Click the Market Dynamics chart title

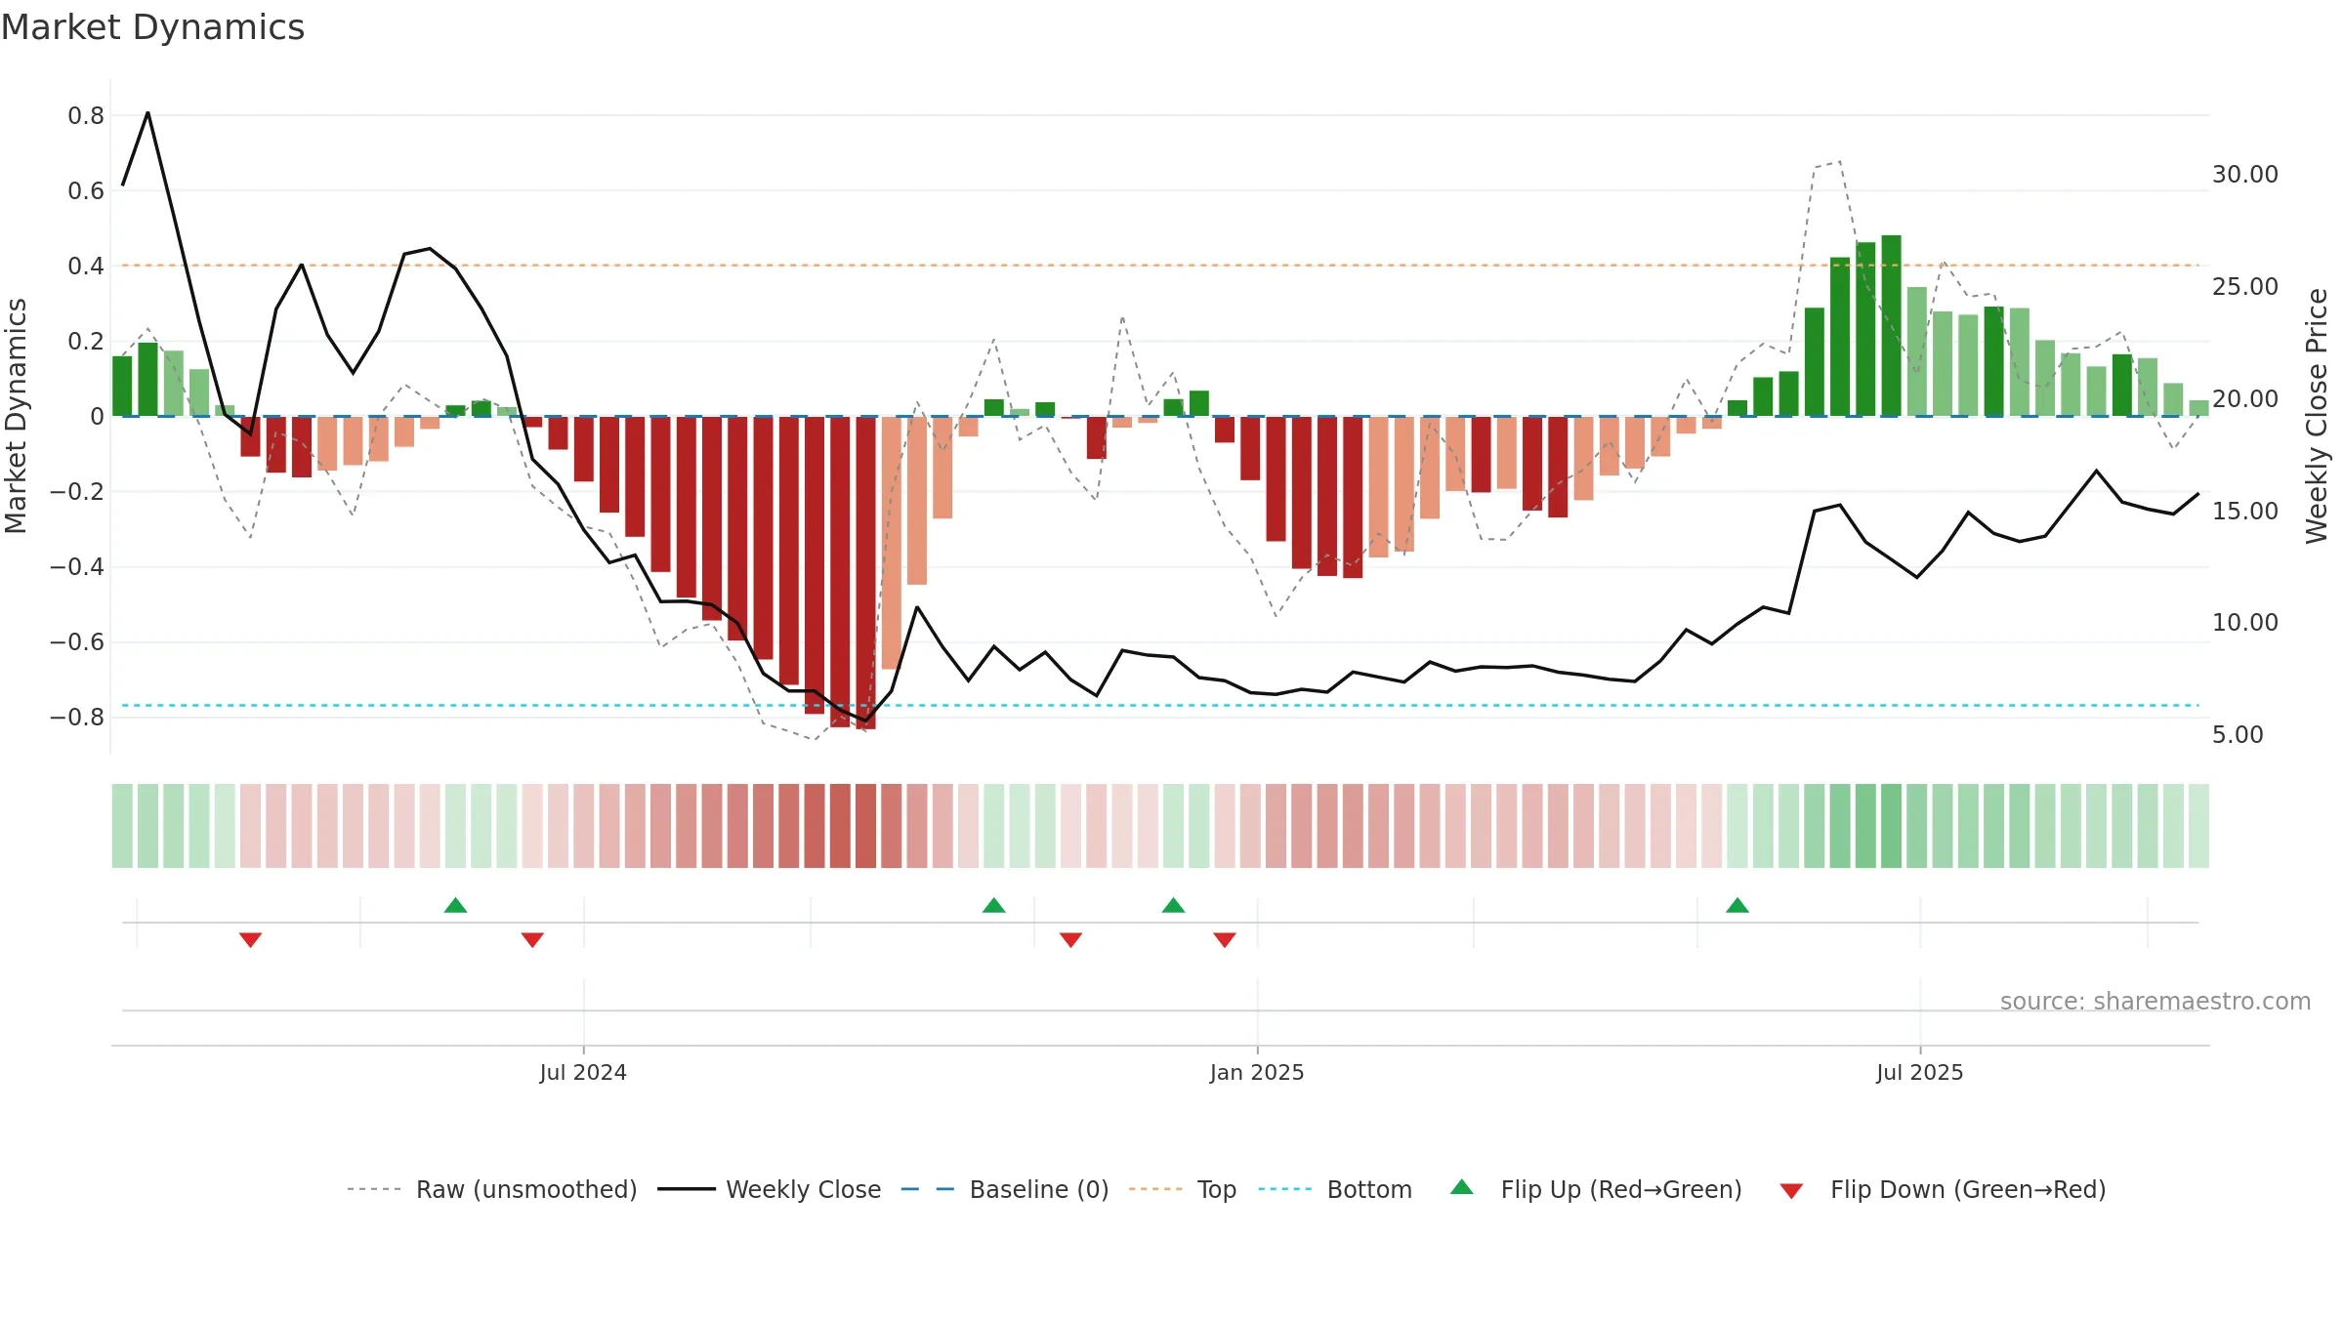(x=152, y=27)
